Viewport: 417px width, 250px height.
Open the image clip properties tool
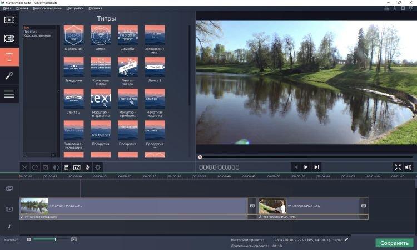[x=77, y=167]
